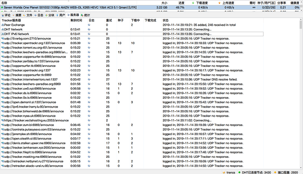Click tracker icon of udp://tracker.filepit.to row
The width and height of the screenshot is (303, 174).
coord(3,152)
